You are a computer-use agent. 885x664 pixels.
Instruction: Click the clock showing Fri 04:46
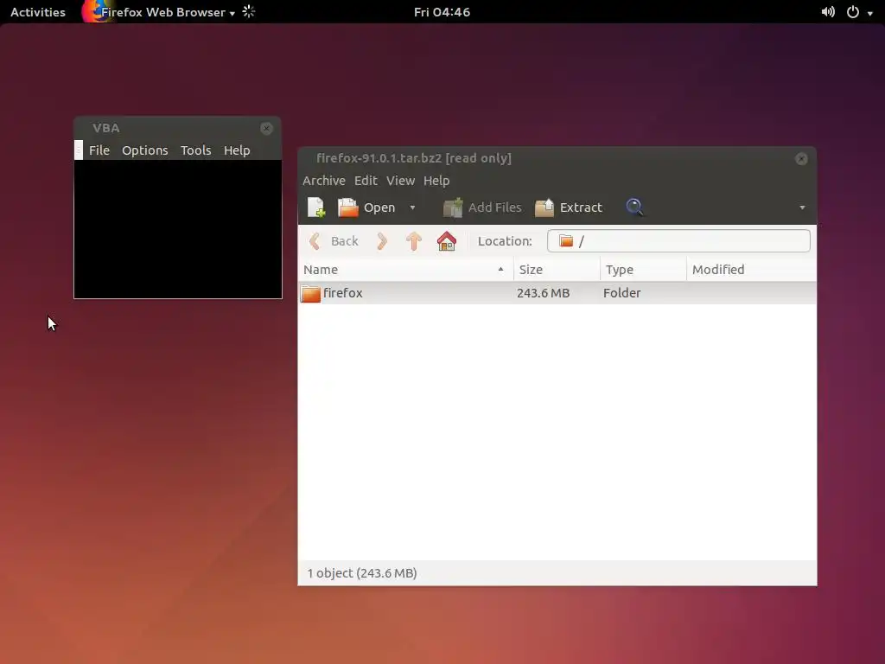point(442,12)
